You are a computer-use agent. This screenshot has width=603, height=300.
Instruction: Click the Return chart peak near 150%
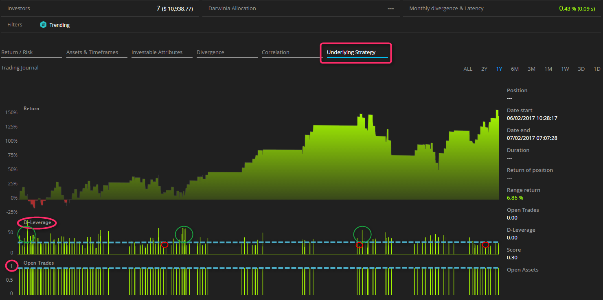coord(497,111)
